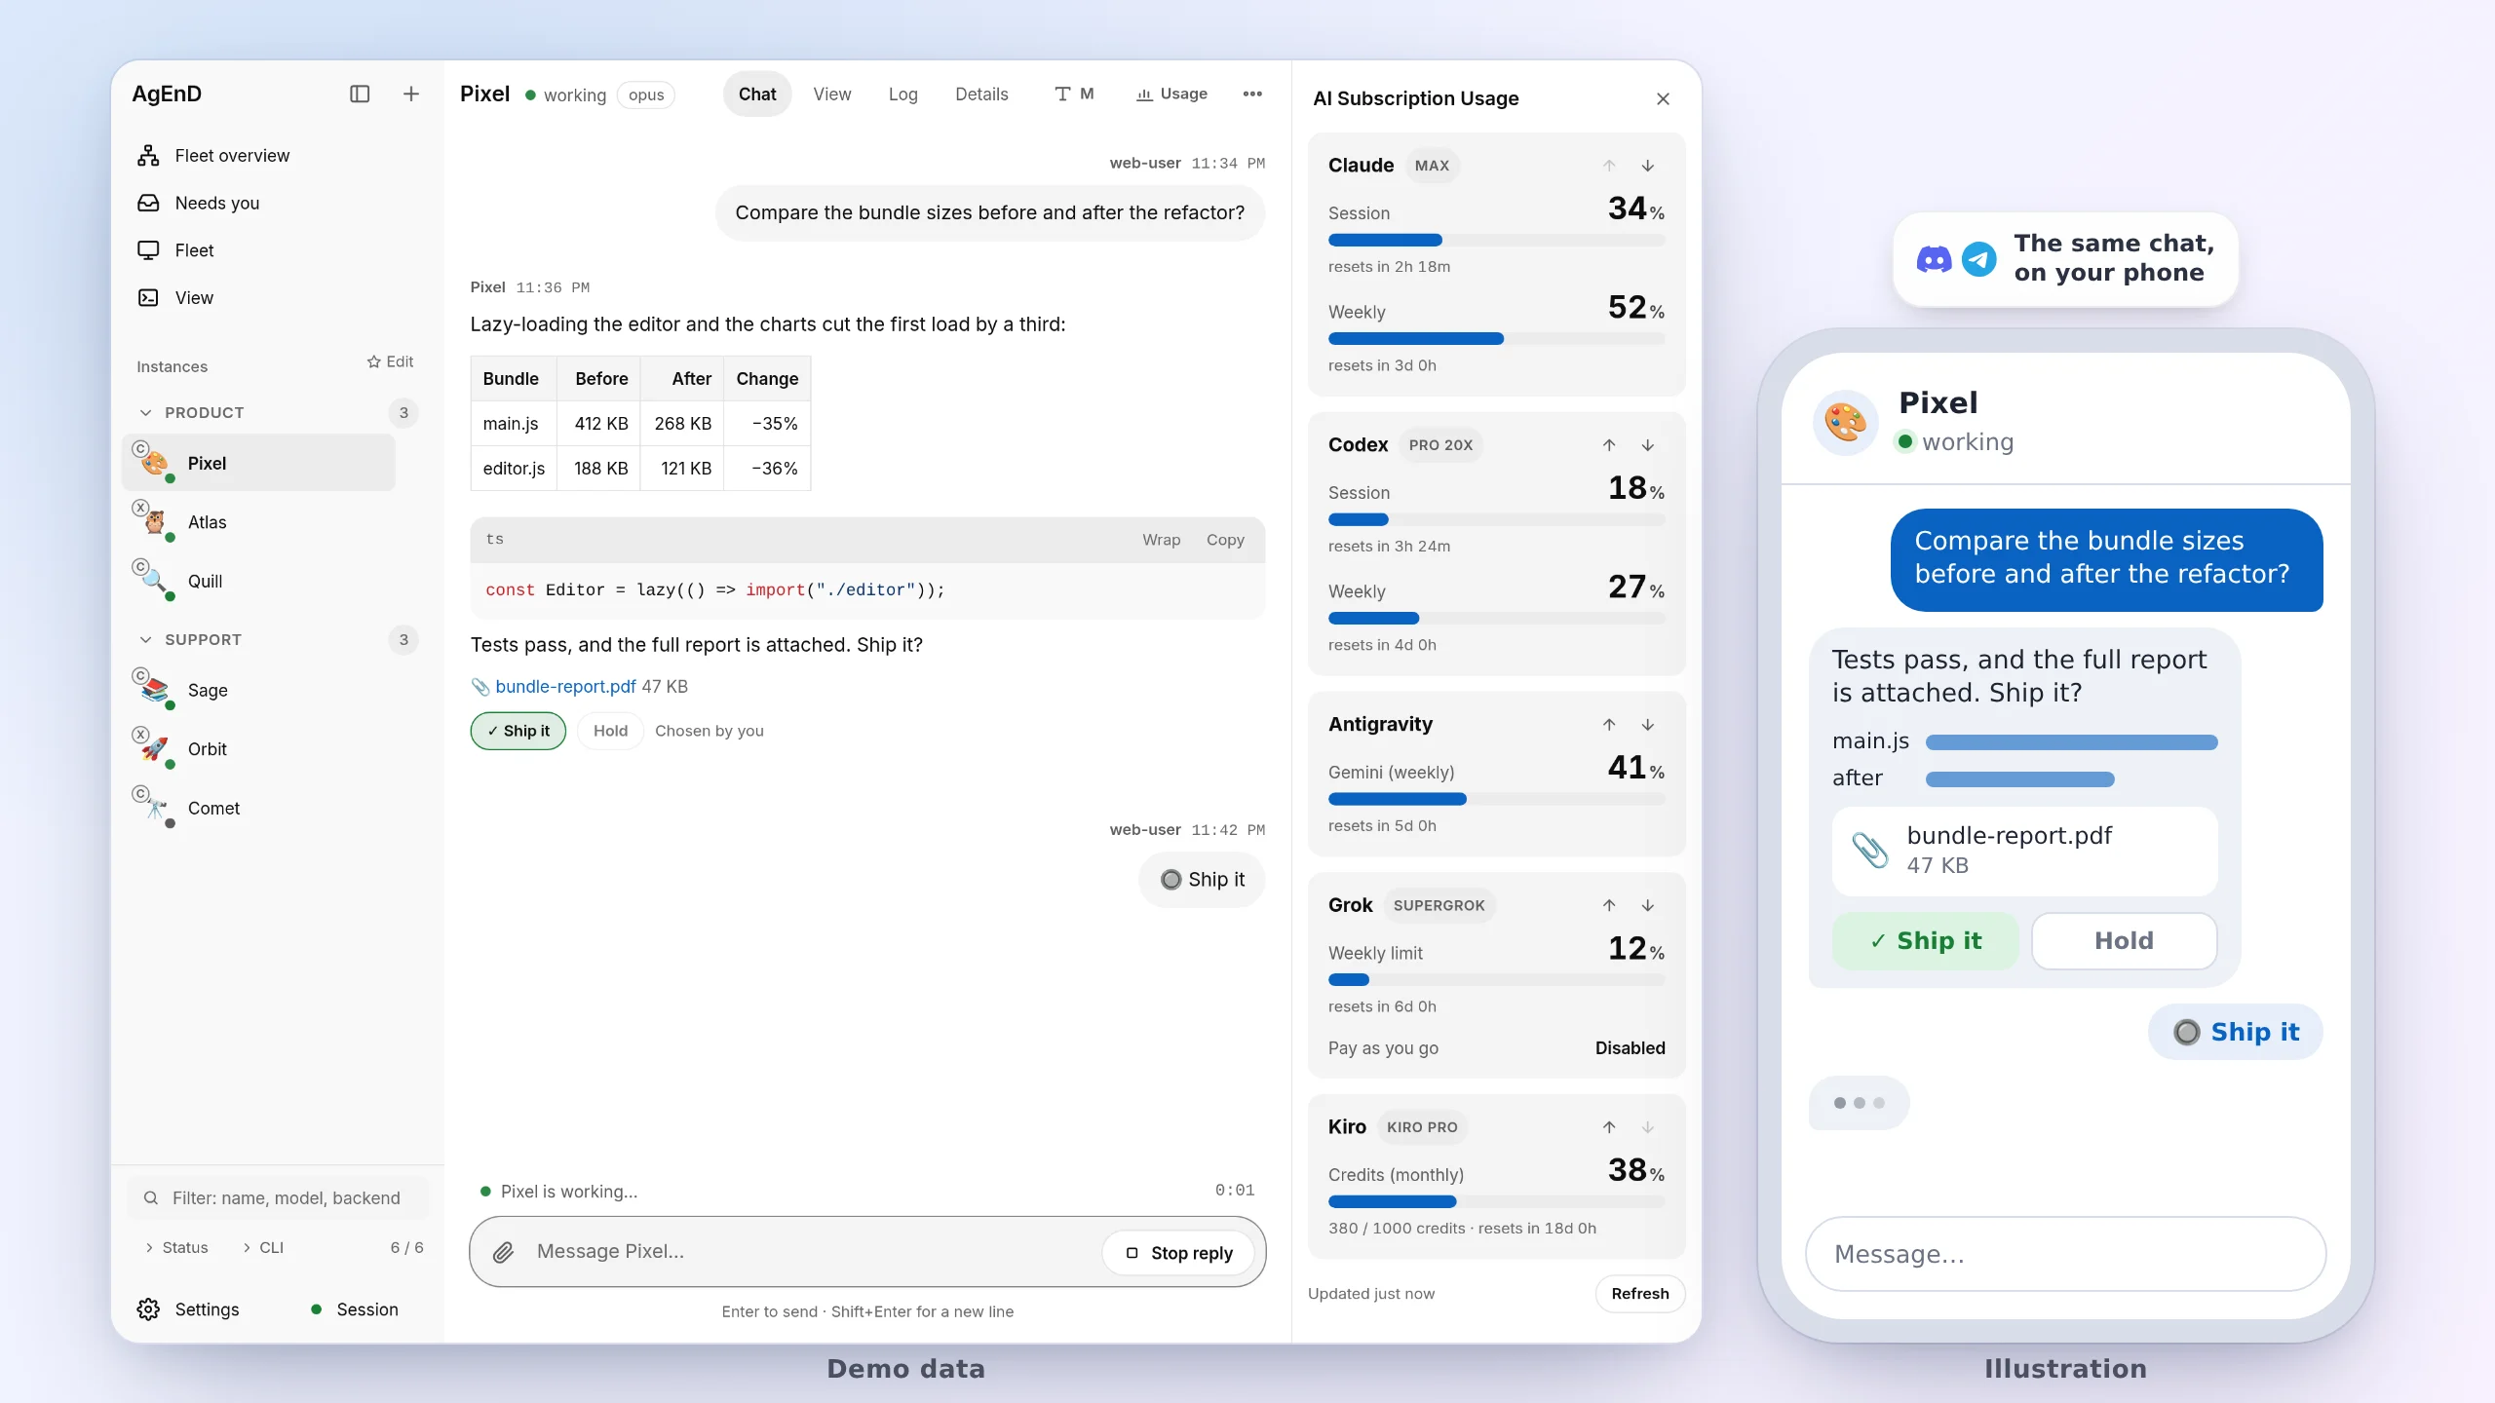Open the Usage chart button
The image size is (2495, 1403).
click(x=1171, y=94)
